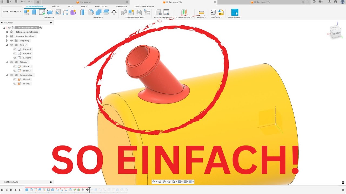Collapse the Körper folder

pyautogui.click(x=7, y=45)
